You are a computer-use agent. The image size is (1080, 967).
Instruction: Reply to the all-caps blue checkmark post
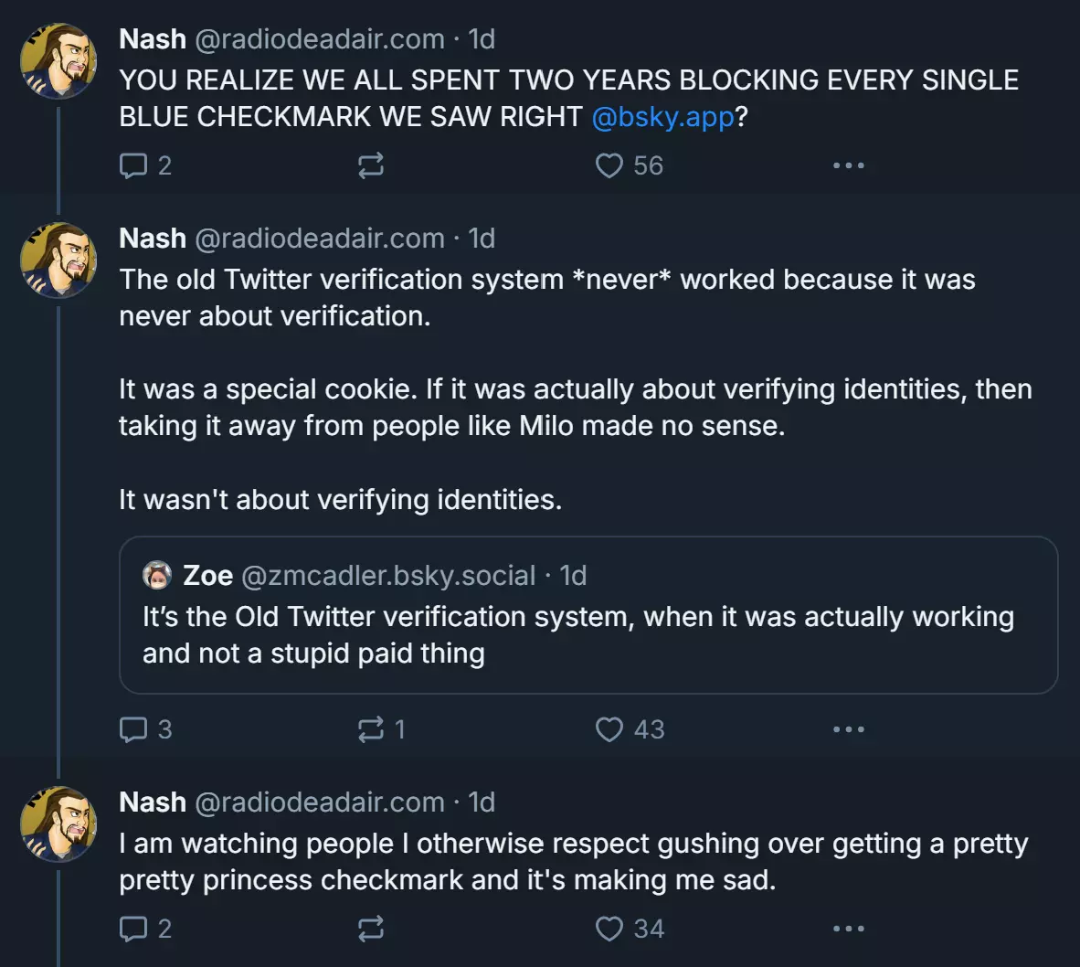coord(144,165)
